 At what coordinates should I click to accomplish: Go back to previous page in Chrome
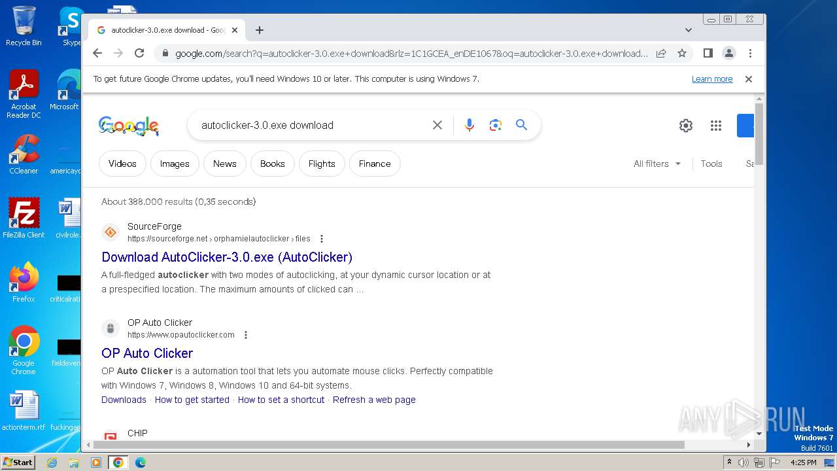97,53
